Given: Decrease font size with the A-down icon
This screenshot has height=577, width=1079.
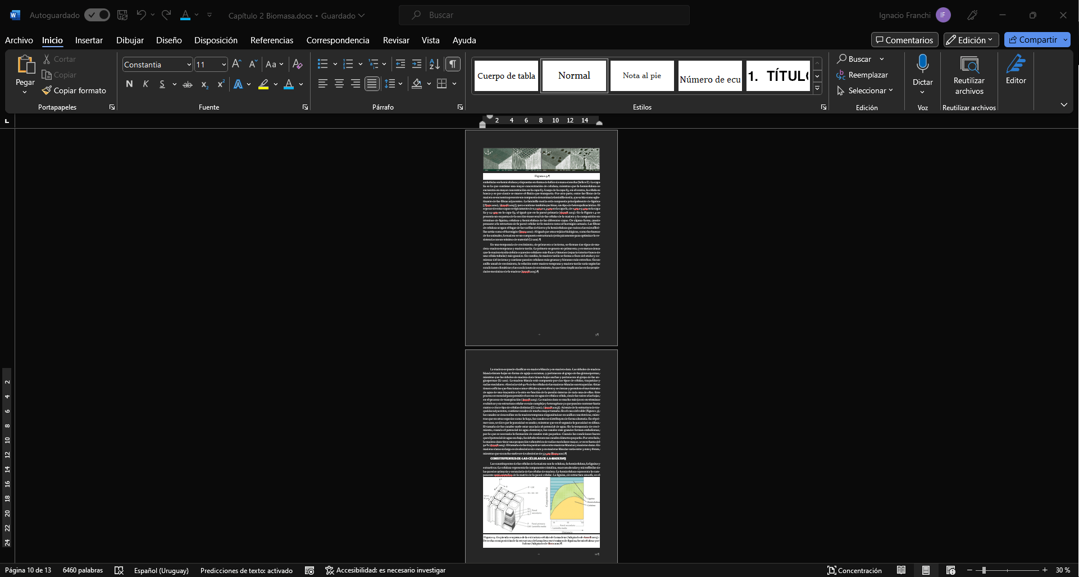Looking at the screenshot, I should pyautogui.click(x=253, y=64).
